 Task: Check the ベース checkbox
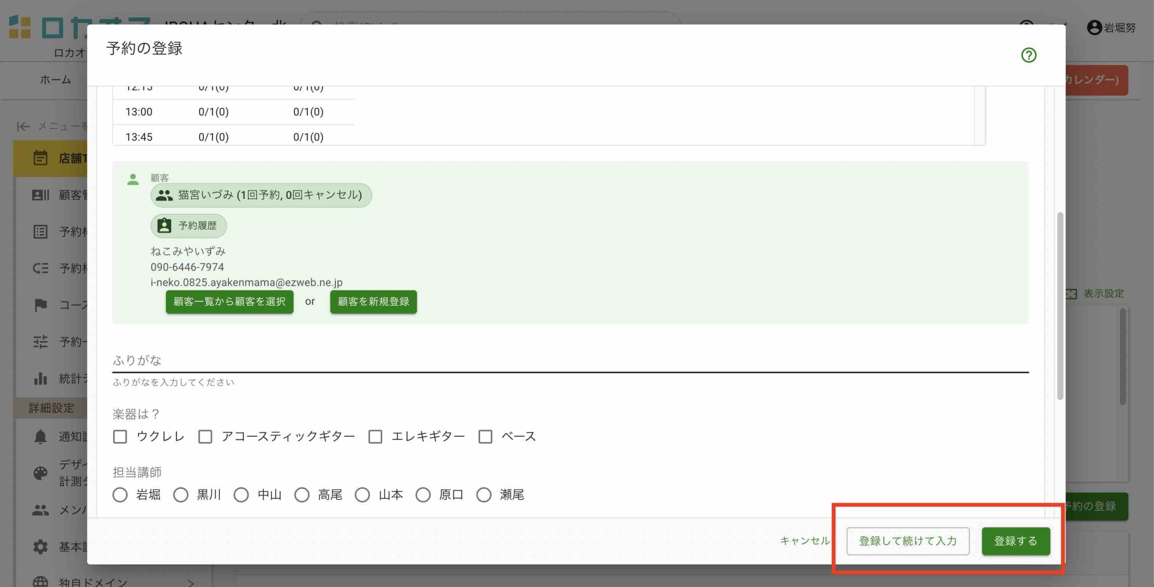[485, 436]
